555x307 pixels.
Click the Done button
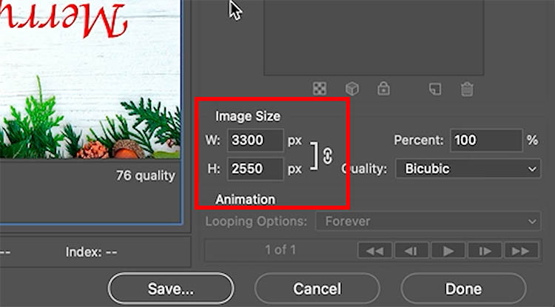point(463,289)
